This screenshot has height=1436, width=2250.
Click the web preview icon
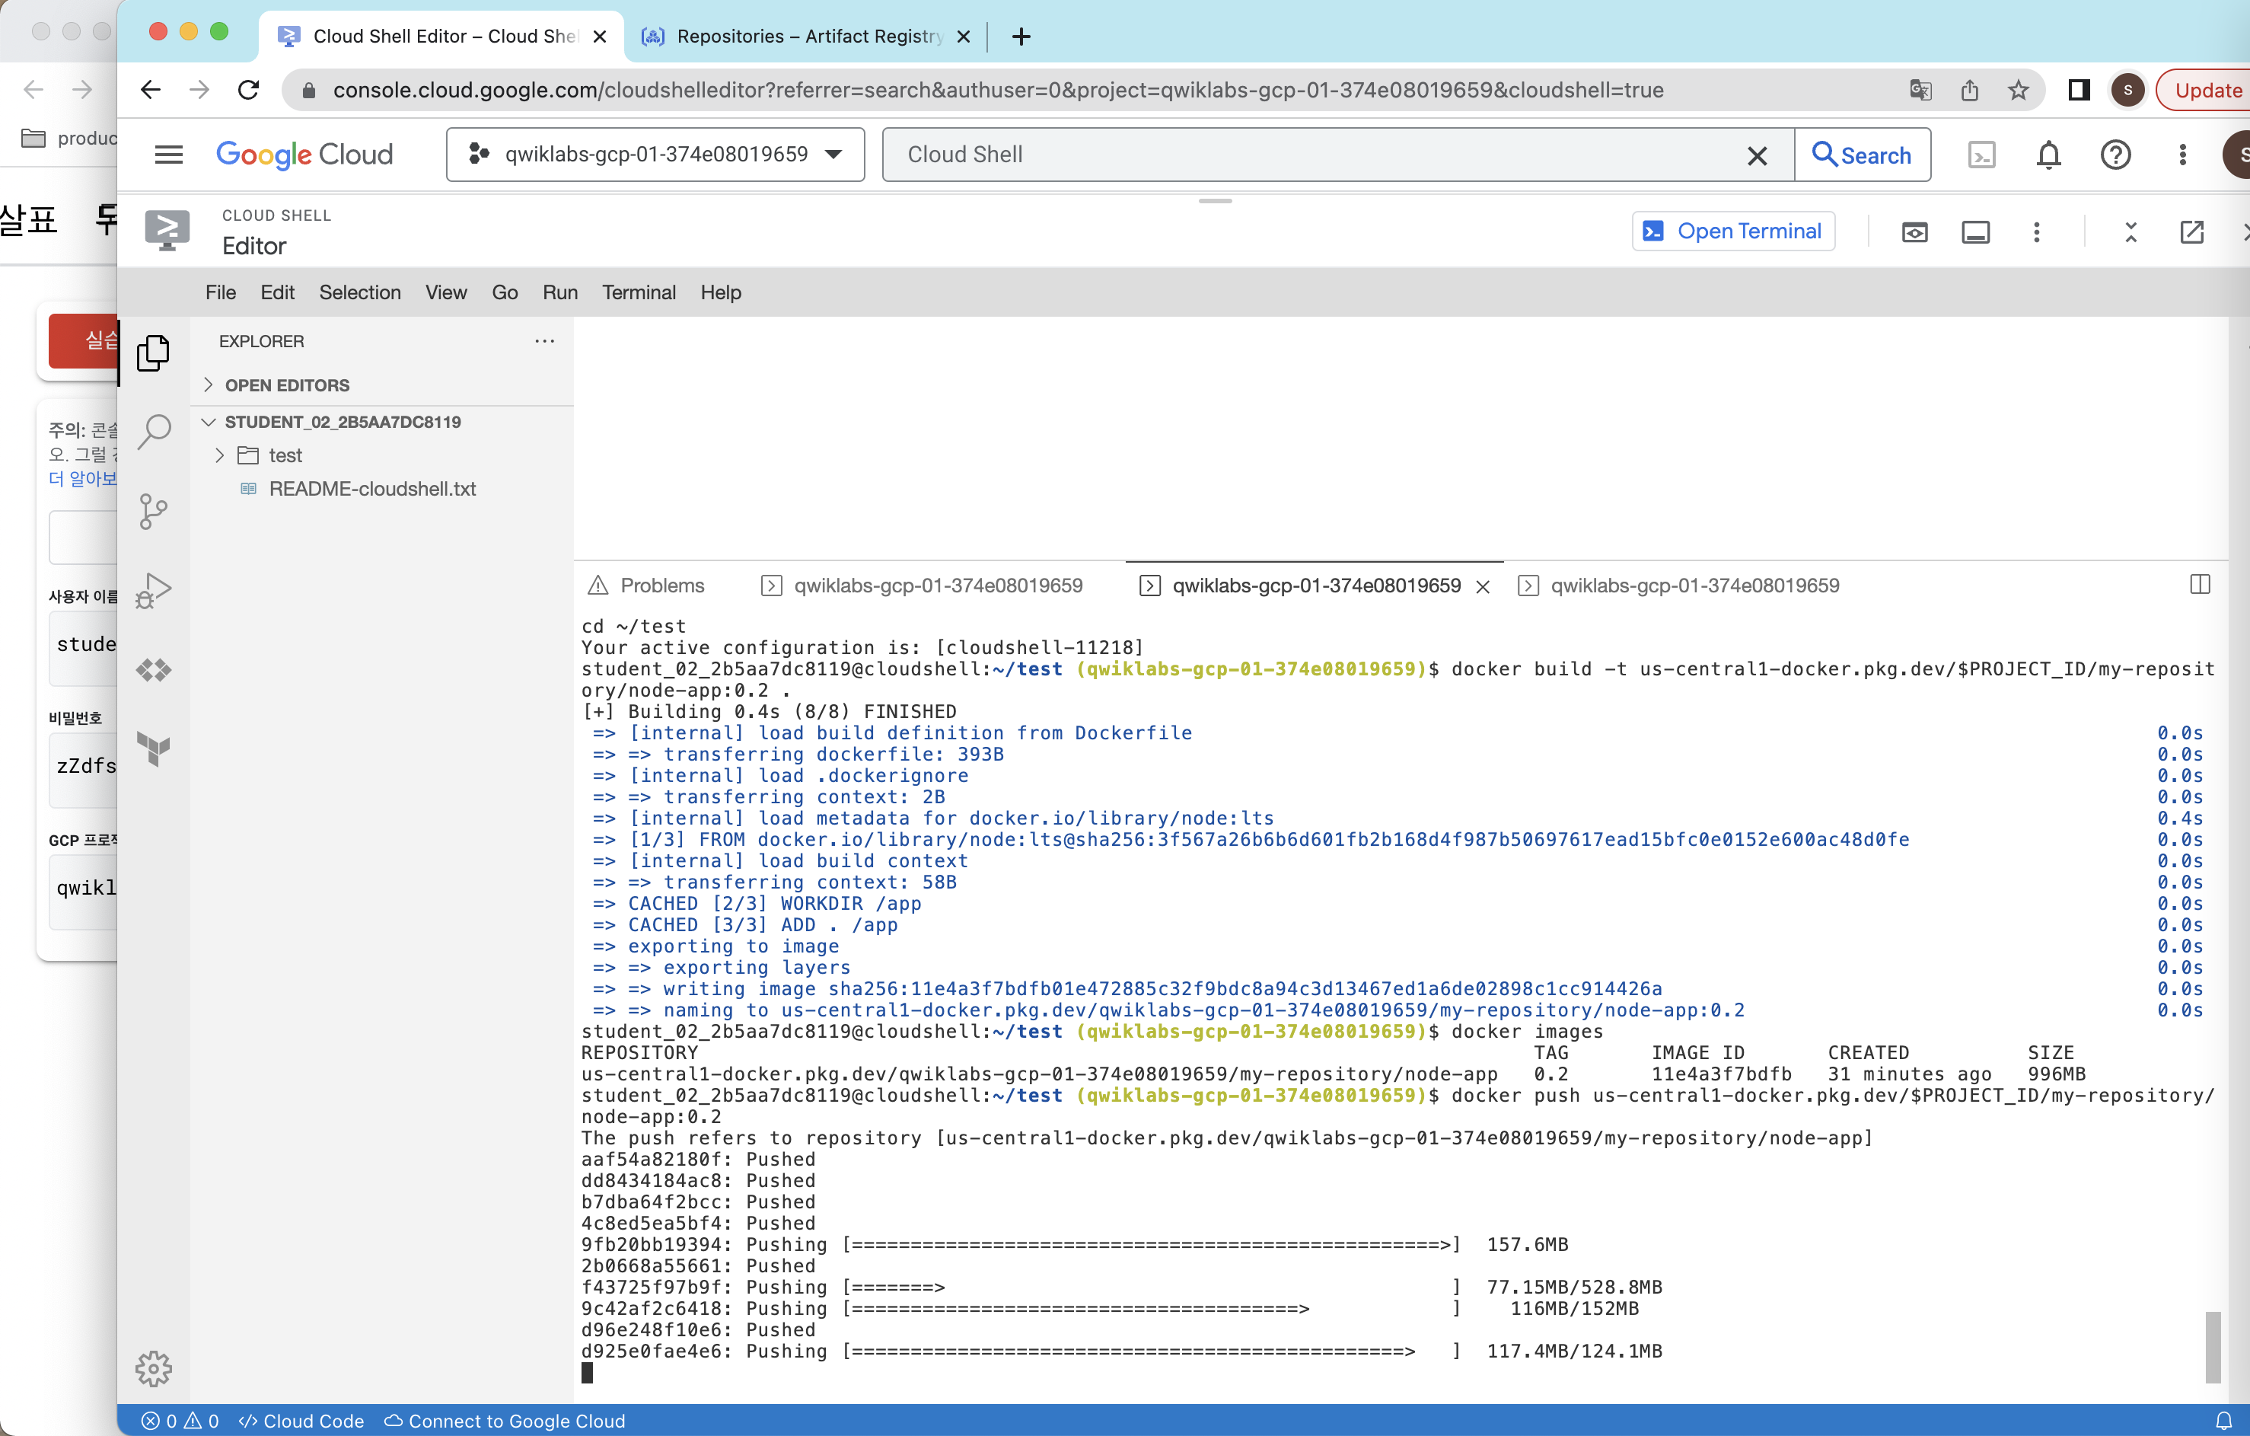(x=1914, y=232)
